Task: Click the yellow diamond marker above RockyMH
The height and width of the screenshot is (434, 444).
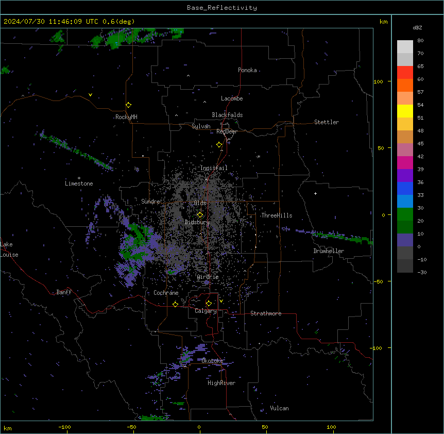Action: pos(129,105)
